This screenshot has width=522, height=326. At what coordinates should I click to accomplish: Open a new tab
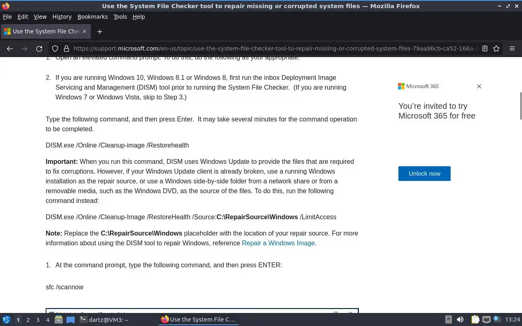(x=100, y=31)
